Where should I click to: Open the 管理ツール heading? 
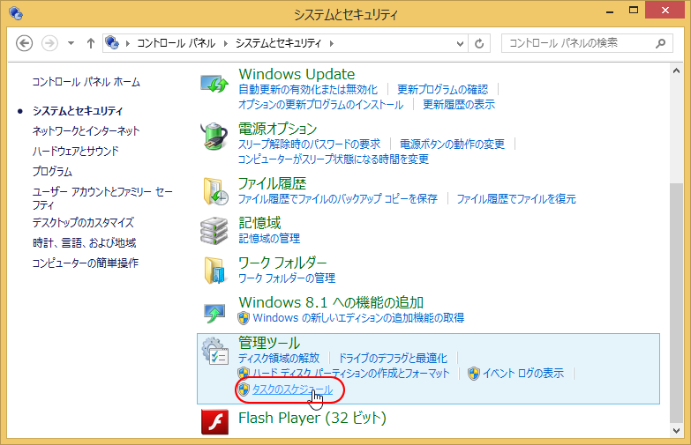coord(269,343)
